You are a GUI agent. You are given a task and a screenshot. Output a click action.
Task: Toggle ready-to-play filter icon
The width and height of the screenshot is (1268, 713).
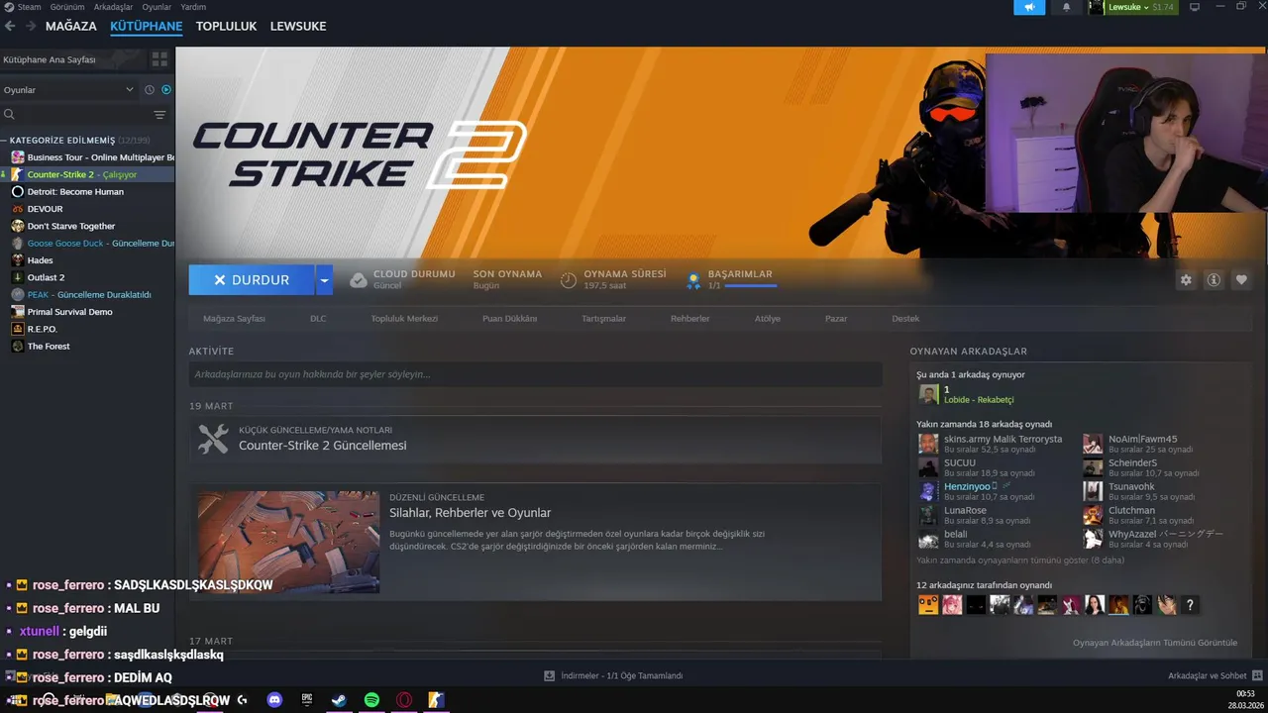[x=166, y=90]
